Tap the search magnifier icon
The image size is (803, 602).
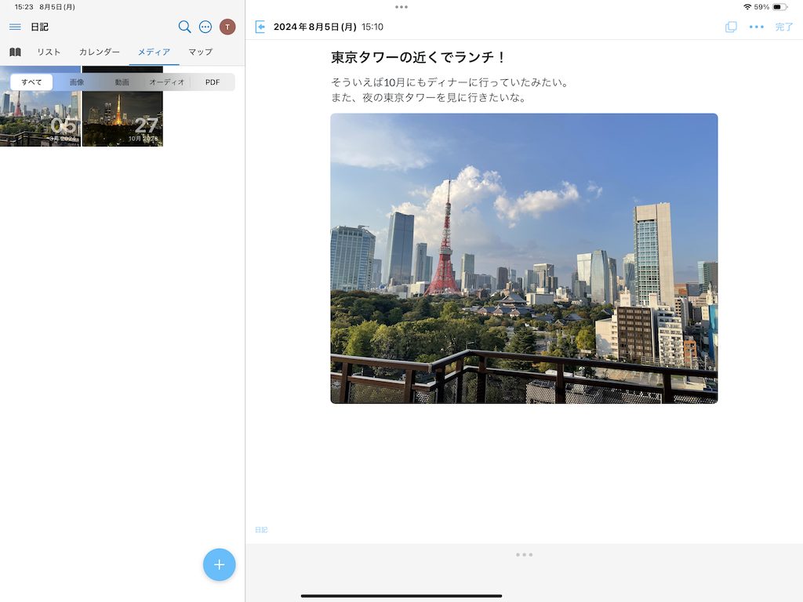coord(184,27)
